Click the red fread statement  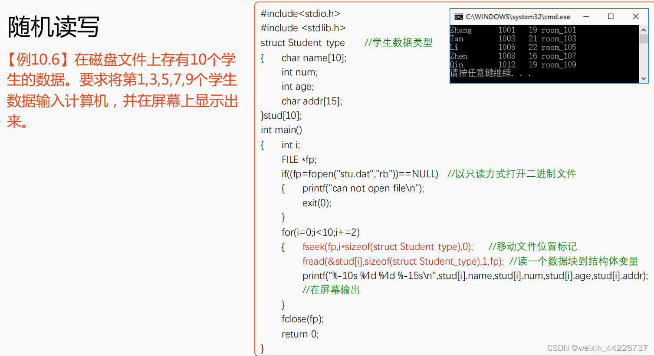click(x=403, y=262)
